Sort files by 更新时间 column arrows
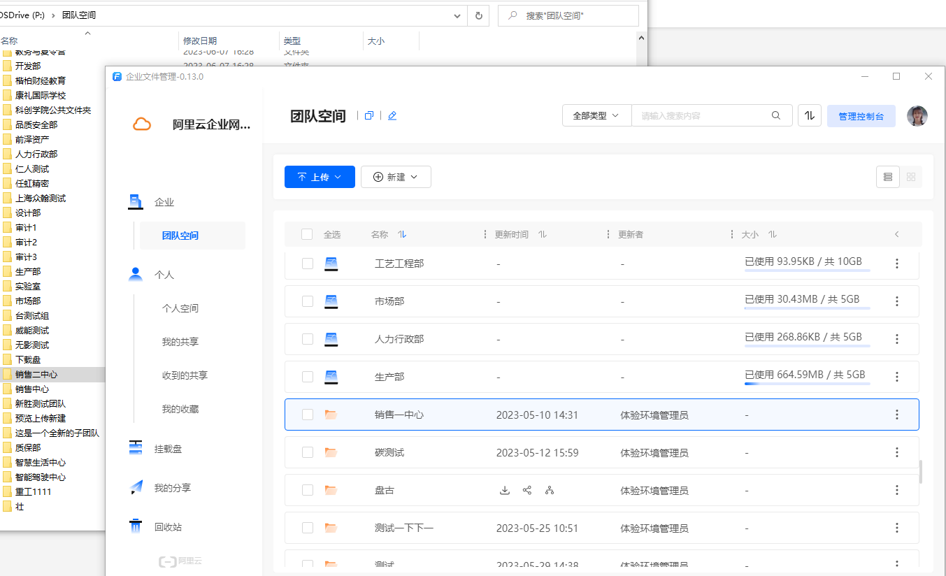This screenshot has height=576, width=946. pos(543,235)
